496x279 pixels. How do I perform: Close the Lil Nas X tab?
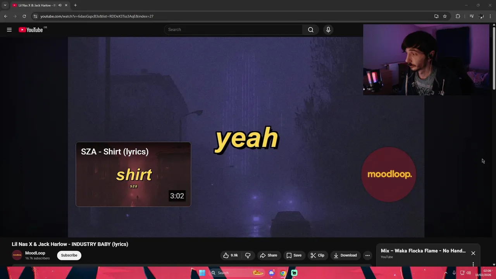[66, 5]
